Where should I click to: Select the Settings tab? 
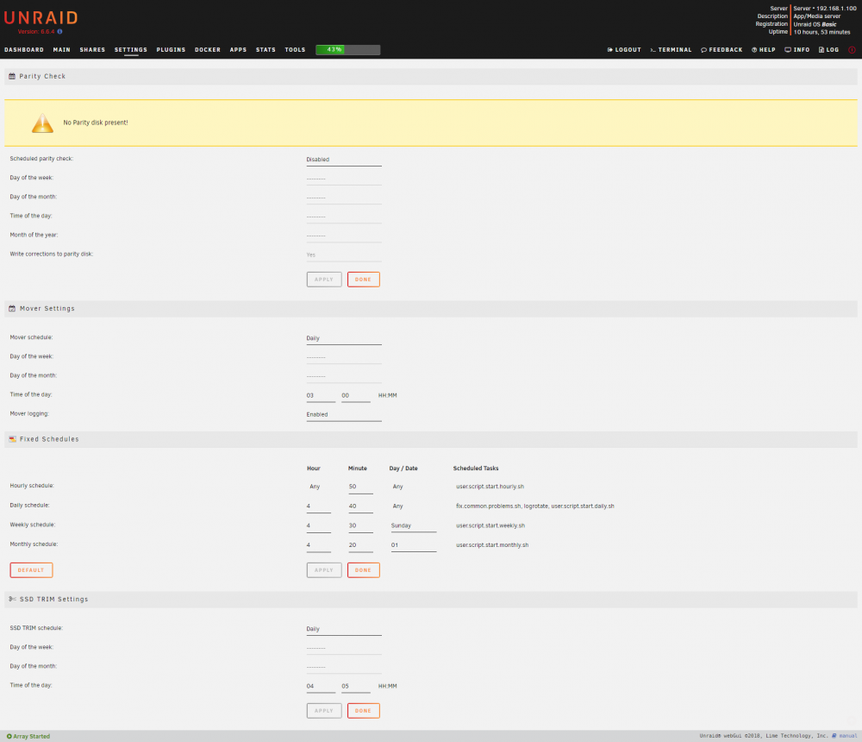pyautogui.click(x=131, y=50)
